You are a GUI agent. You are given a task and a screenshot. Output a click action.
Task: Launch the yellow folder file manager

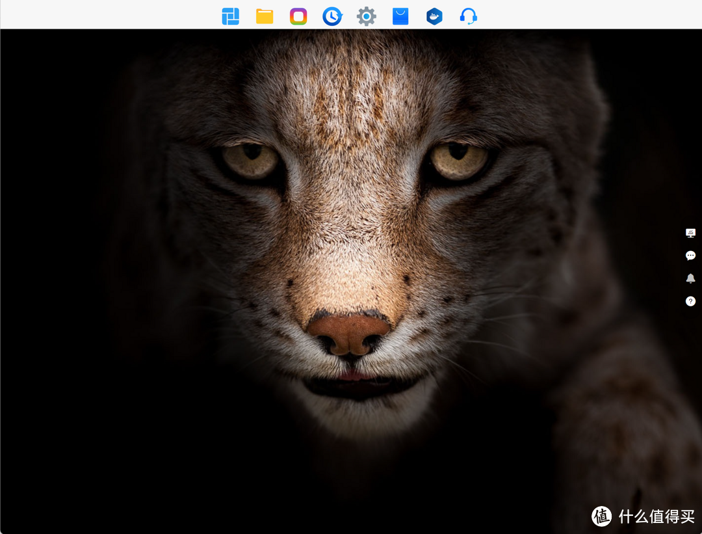click(x=265, y=16)
